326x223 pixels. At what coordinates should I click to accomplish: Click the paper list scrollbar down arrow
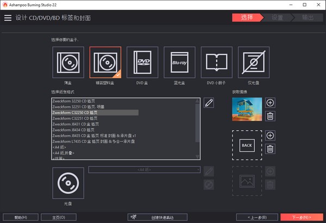pos(198,157)
